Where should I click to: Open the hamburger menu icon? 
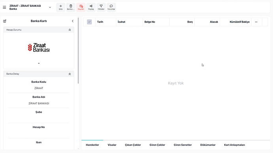click(x=4, y=7)
